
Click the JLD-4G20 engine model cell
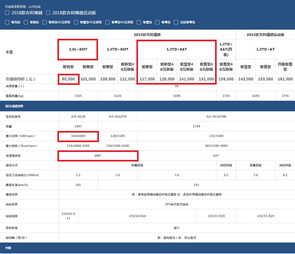click(x=78, y=117)
